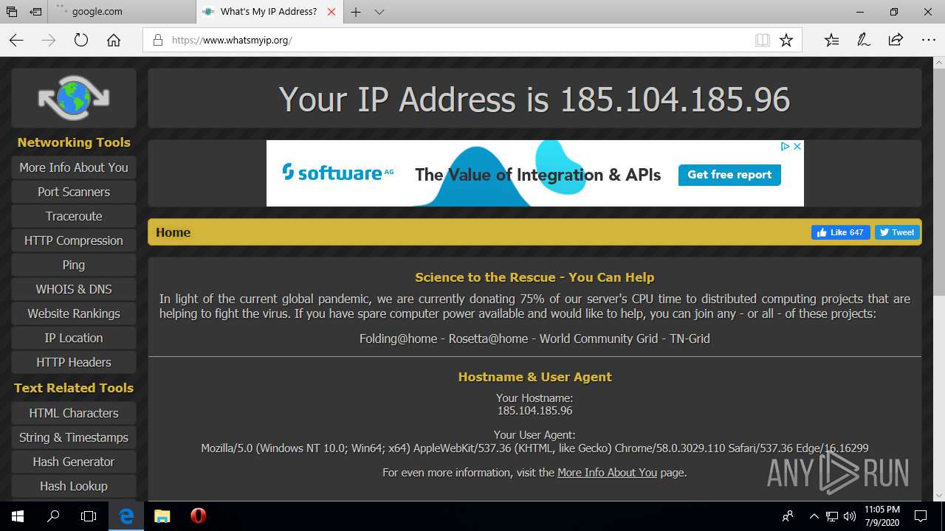Go to the Home page icon

114,40
